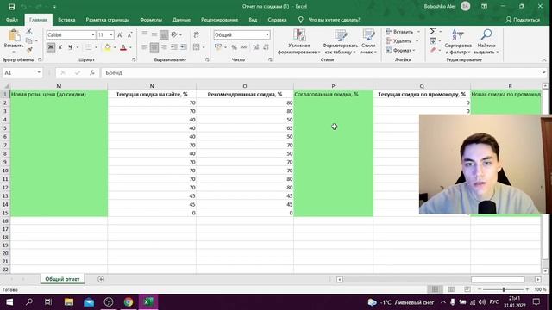Toggle underline formatting (Ч)
Screen dimensions: 552x310
(x=70, y=47)
